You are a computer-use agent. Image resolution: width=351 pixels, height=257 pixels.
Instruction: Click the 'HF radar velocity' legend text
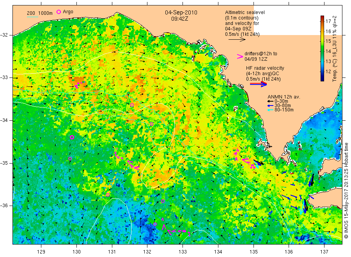[265, 68]
